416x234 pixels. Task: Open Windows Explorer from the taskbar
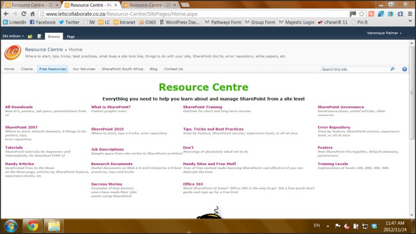[x=54, y=224]
